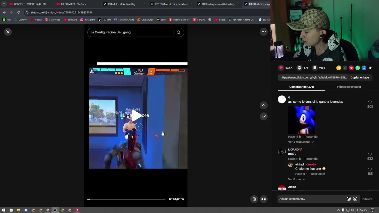Image resolution: width=379 pixels, height=213 pixels.
Task: Share the video to Facebook
Action: [364, 68]
